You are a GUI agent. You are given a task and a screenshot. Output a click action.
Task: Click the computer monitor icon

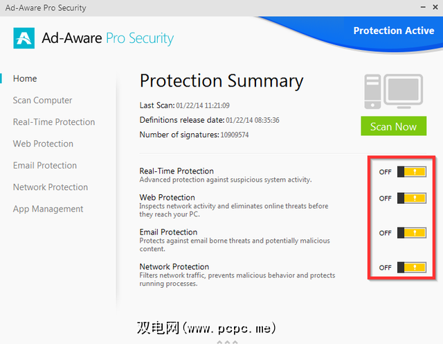coord(394,93)
